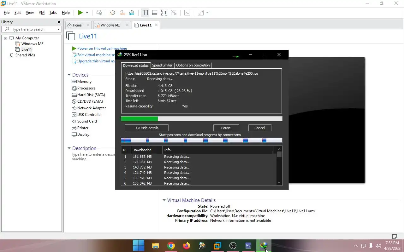Click the green Power On toolbar button

[80, 13]
